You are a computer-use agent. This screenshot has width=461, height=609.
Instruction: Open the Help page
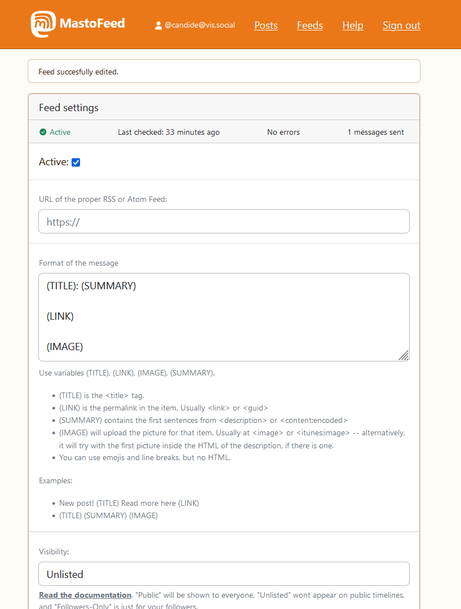pos(353,25)
